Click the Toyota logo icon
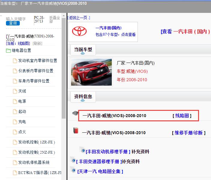 [79, 31]
